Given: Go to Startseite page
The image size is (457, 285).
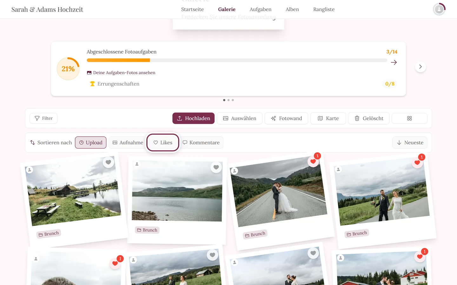Looking at the screenshot, I should (192, 9).
